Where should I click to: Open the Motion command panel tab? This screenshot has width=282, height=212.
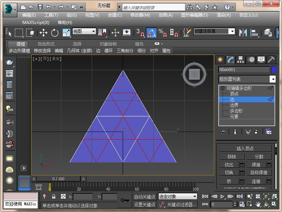251,59
